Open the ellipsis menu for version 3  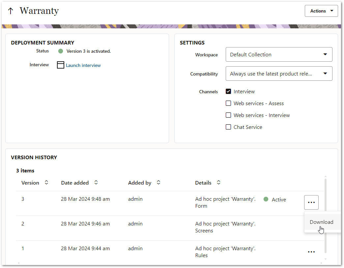point(311,202)
